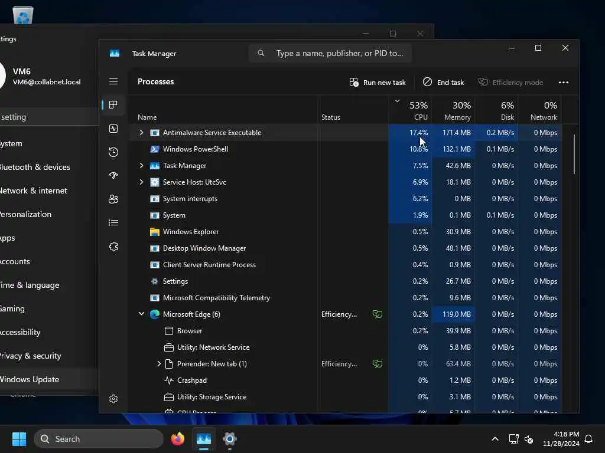Open Firefox from the taskbar
This screenshot has width=605, height=453.
tap(177, 439)
